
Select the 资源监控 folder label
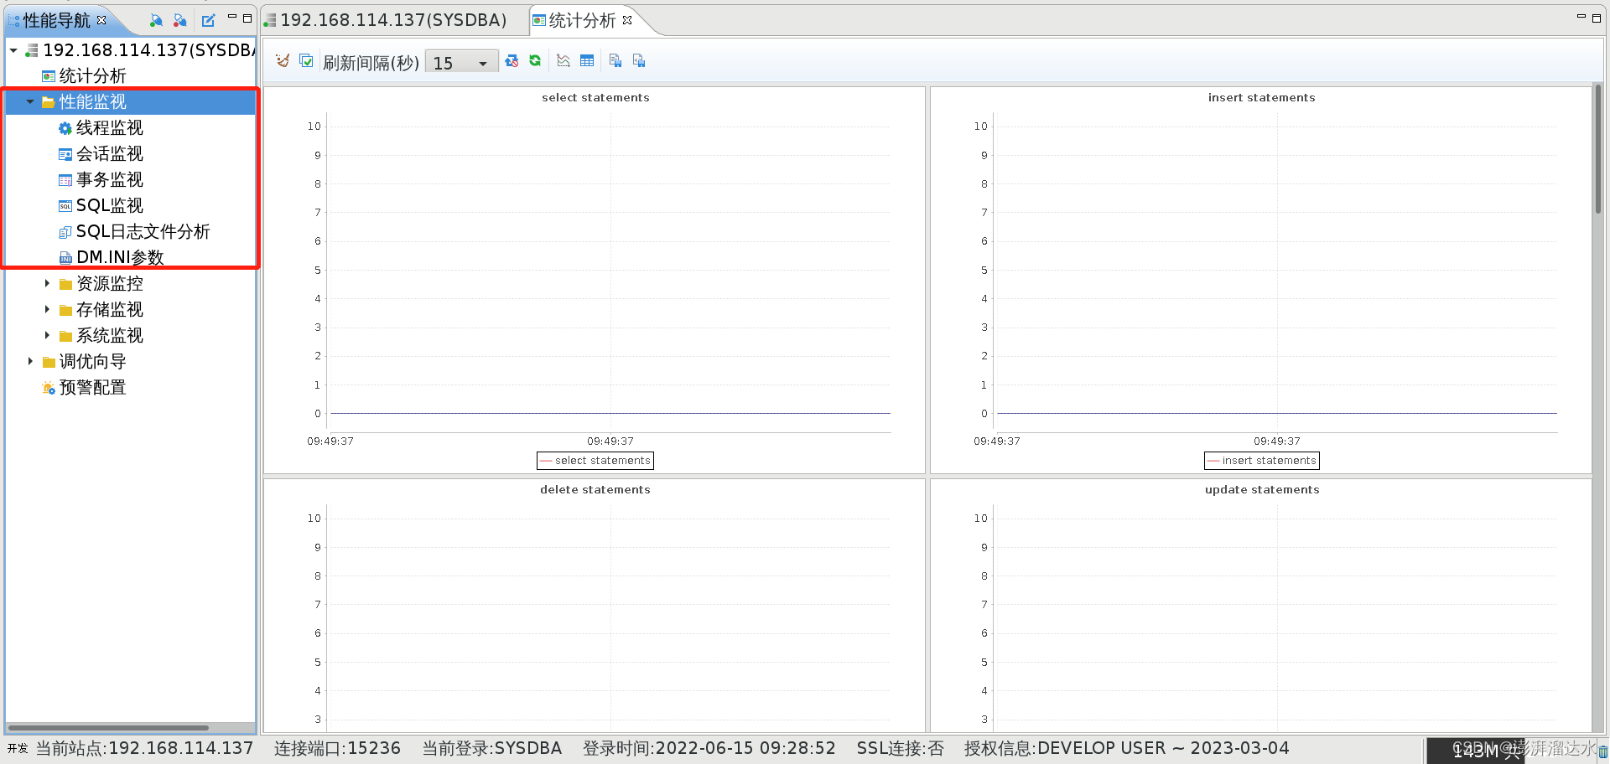tap(109, 283)
